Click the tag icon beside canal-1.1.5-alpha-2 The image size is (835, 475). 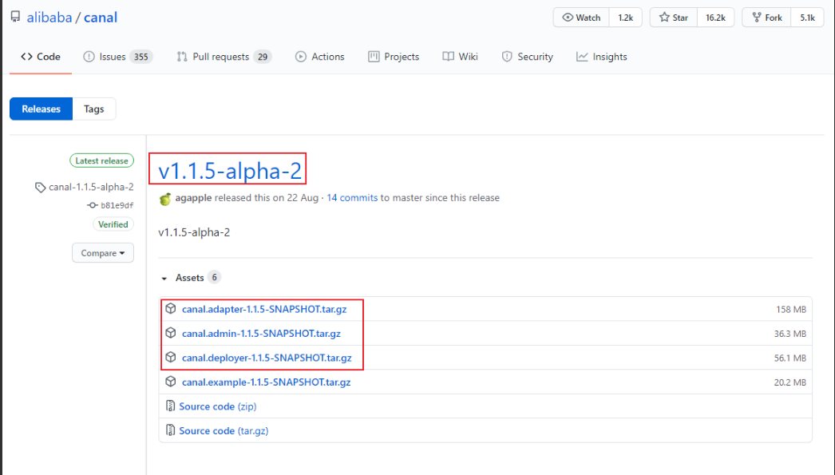40,188
